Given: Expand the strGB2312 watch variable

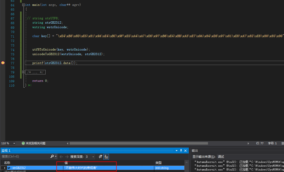Looking at the screenshot, I should click(5, 168).
